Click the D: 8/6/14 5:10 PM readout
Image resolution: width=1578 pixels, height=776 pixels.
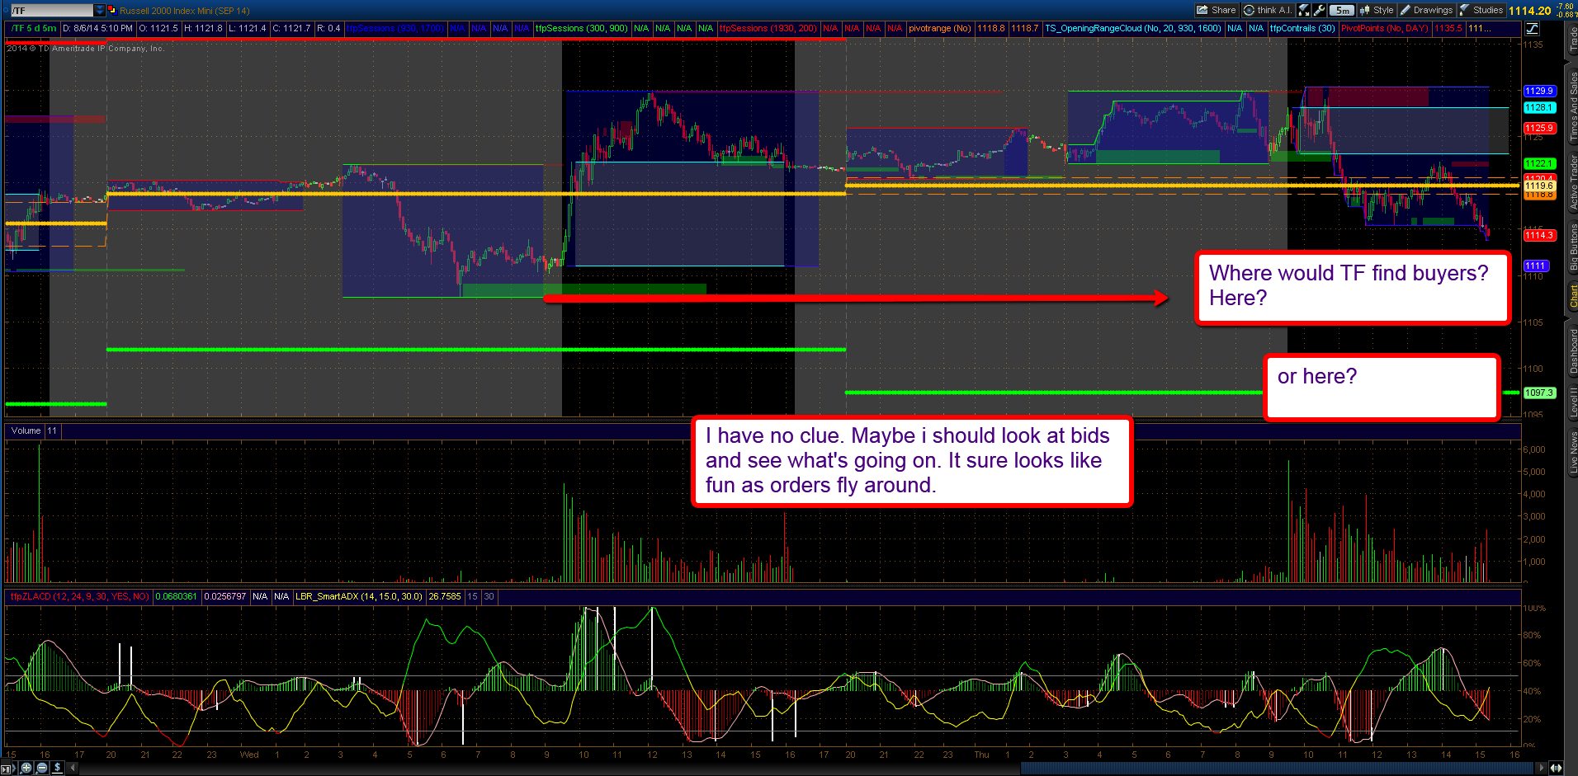click(x=97, y=28)
